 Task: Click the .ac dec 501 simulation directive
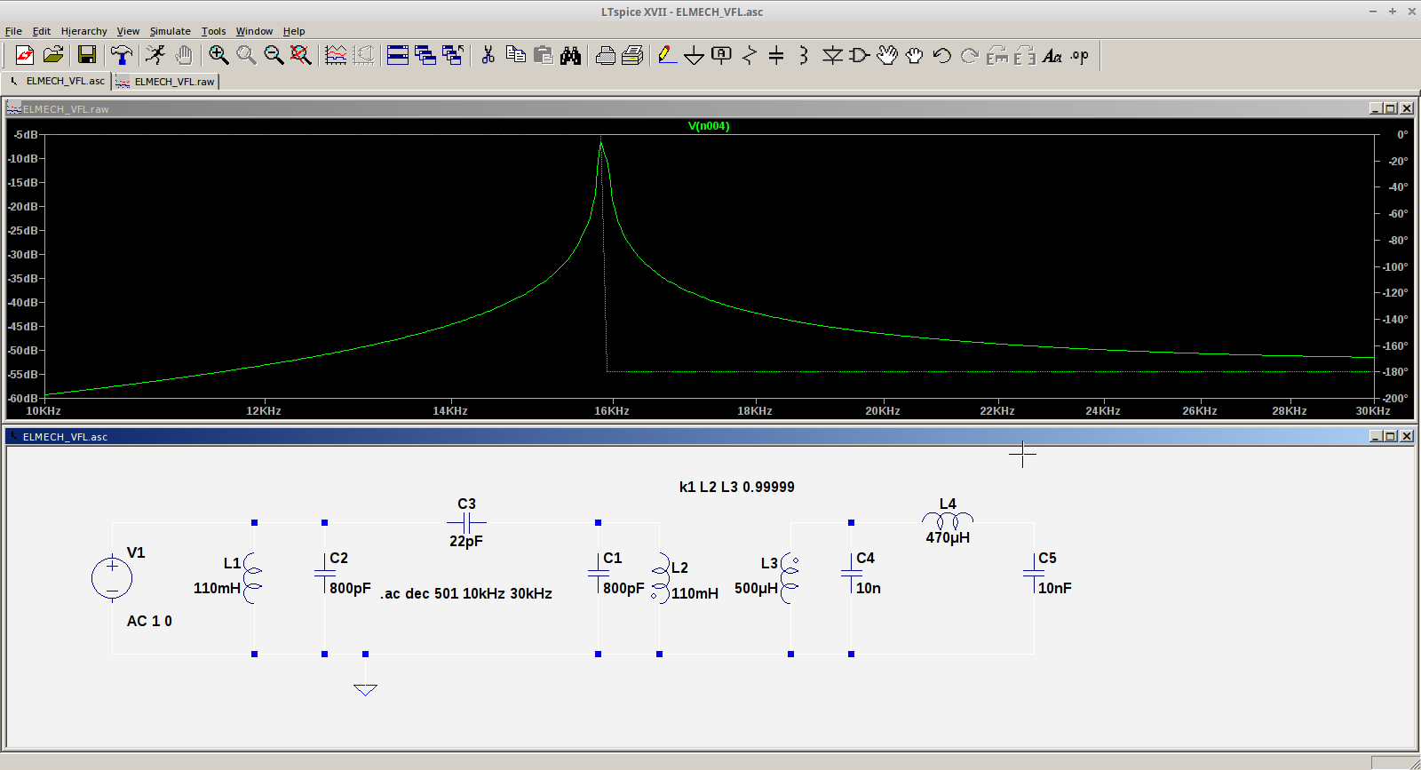pos(466,593)
